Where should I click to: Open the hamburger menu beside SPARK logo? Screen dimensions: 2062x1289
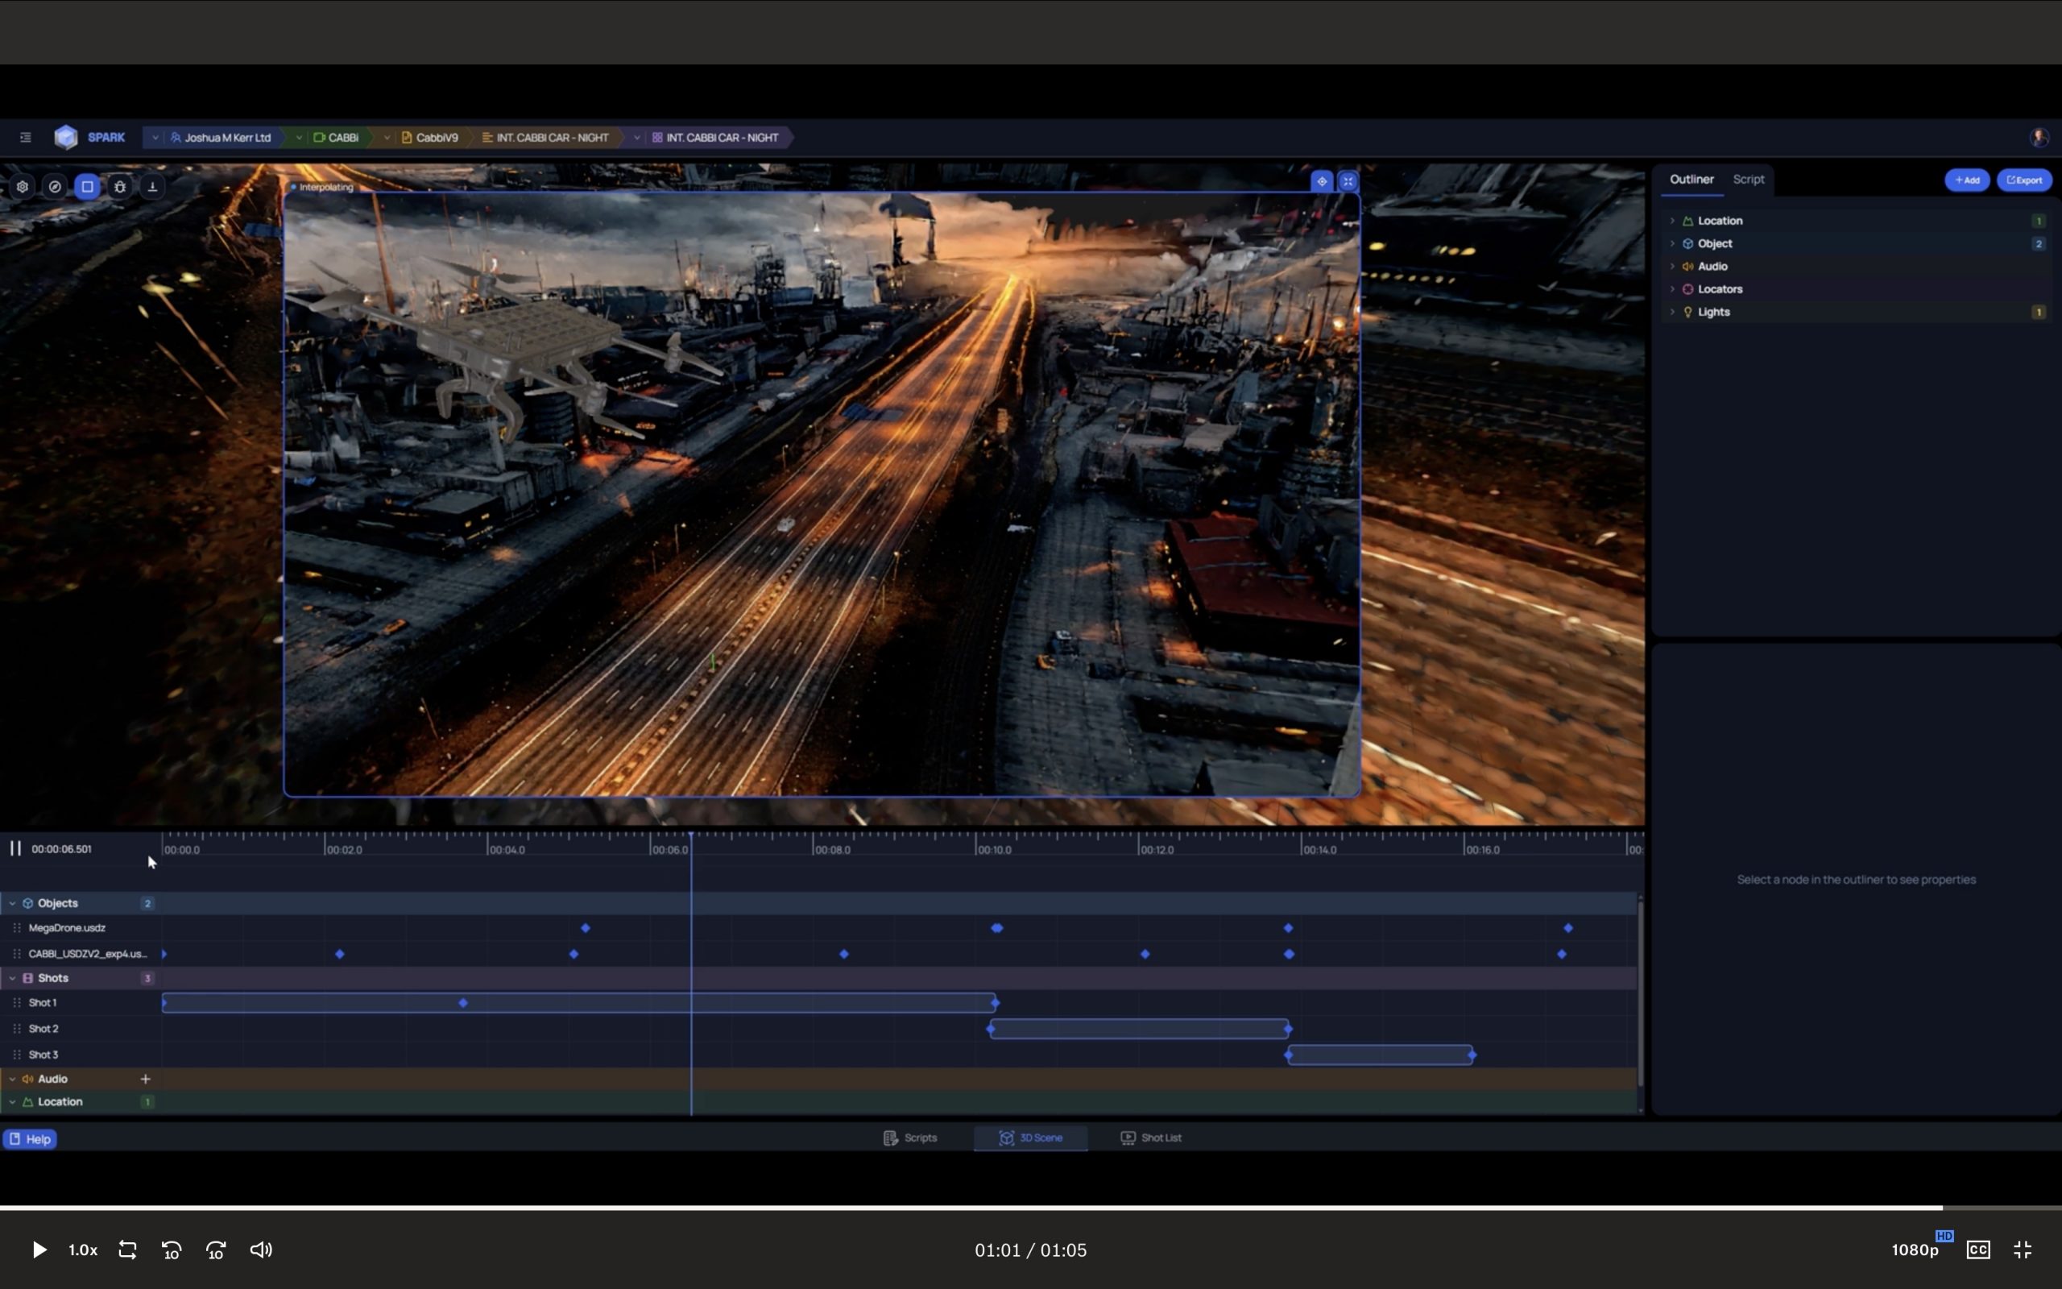pyautogui.click(x=26, y=137)
